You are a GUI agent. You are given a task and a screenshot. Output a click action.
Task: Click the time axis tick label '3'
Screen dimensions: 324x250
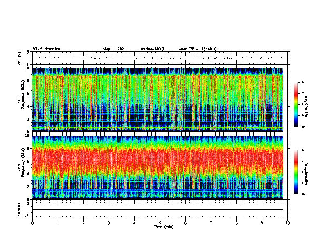click(109, 223)
